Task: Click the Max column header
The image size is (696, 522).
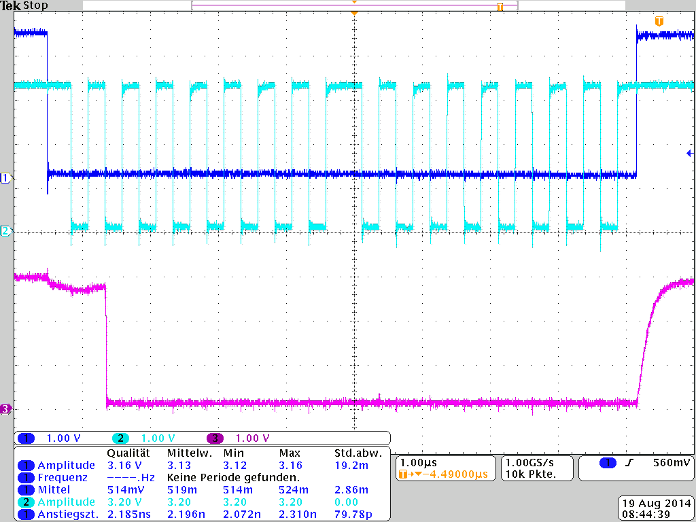Action: [x=290, y=453]
